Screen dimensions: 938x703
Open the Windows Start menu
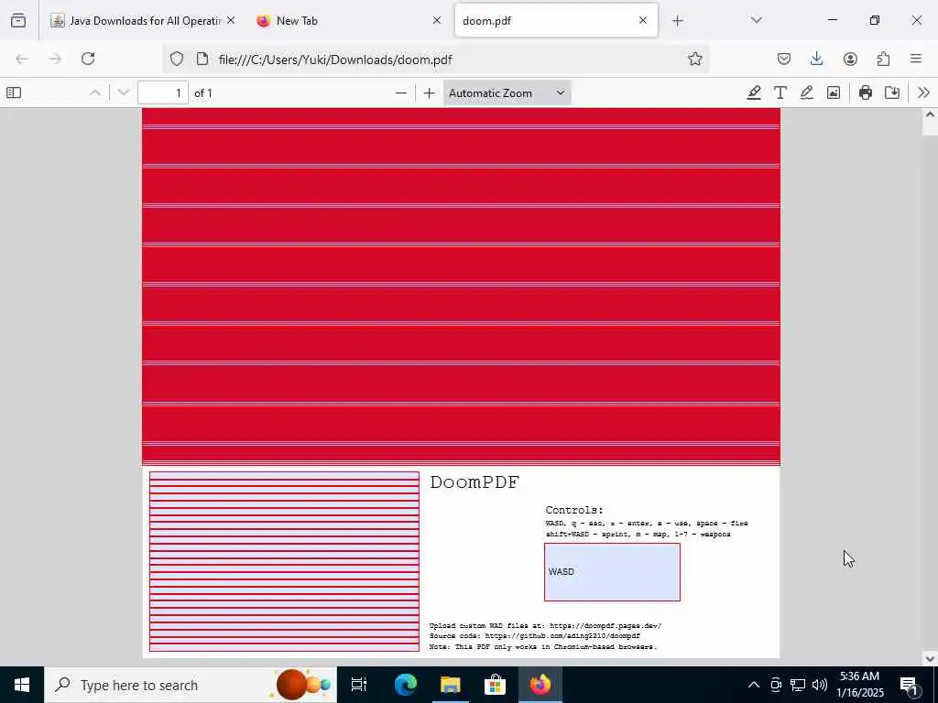point(22,685)
